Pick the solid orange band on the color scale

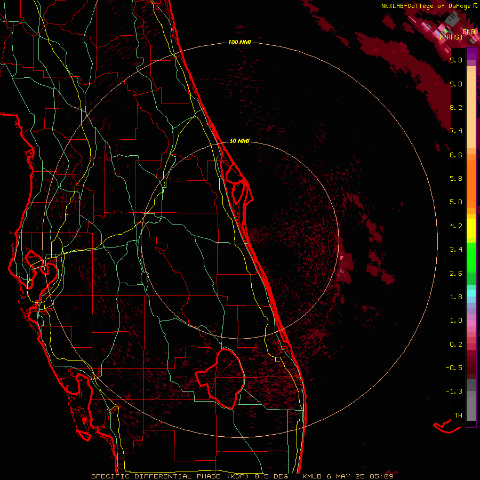[471, 185]
